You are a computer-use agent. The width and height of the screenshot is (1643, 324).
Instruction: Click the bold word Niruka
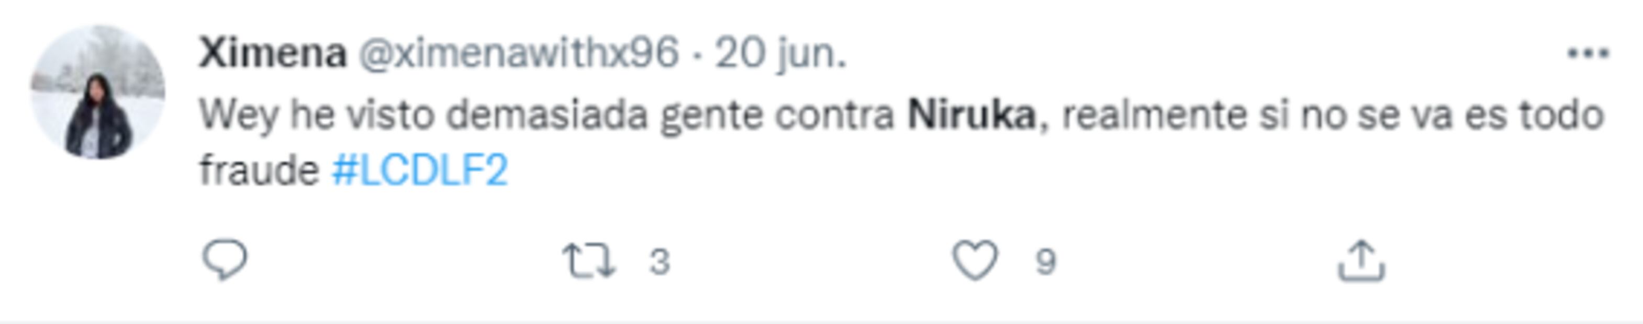coord(971,115)
